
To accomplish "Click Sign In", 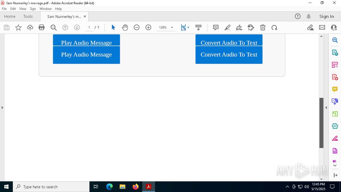I will [x=327, y=16].
